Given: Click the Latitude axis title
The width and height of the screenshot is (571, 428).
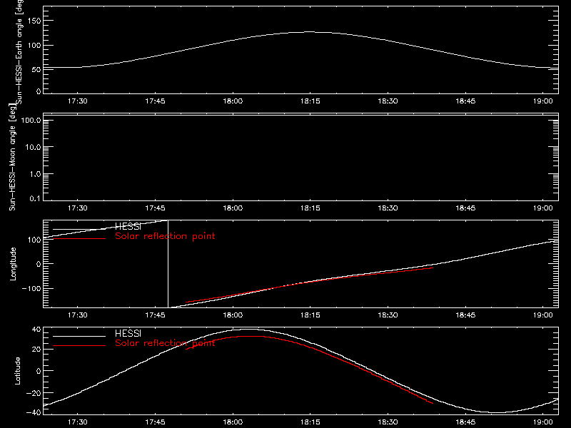Looking at the screenshot, I should click(x=17, y=371).
